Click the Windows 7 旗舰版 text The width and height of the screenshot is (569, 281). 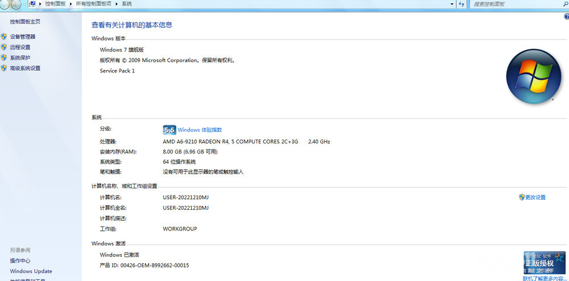(x=122, y=49)
